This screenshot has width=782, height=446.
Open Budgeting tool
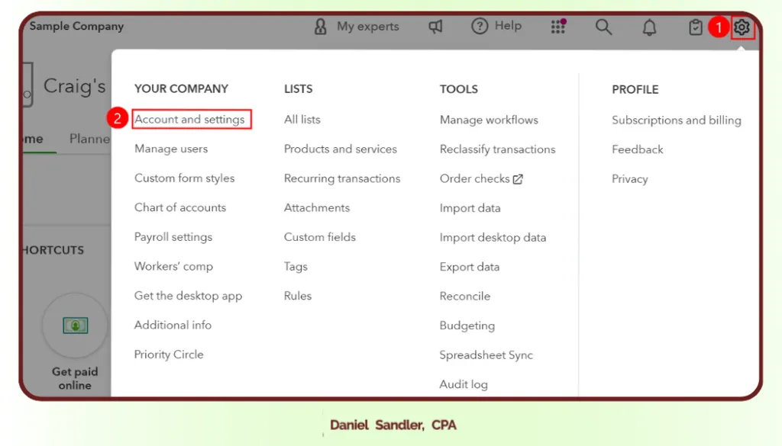click(x=467, y=326)
